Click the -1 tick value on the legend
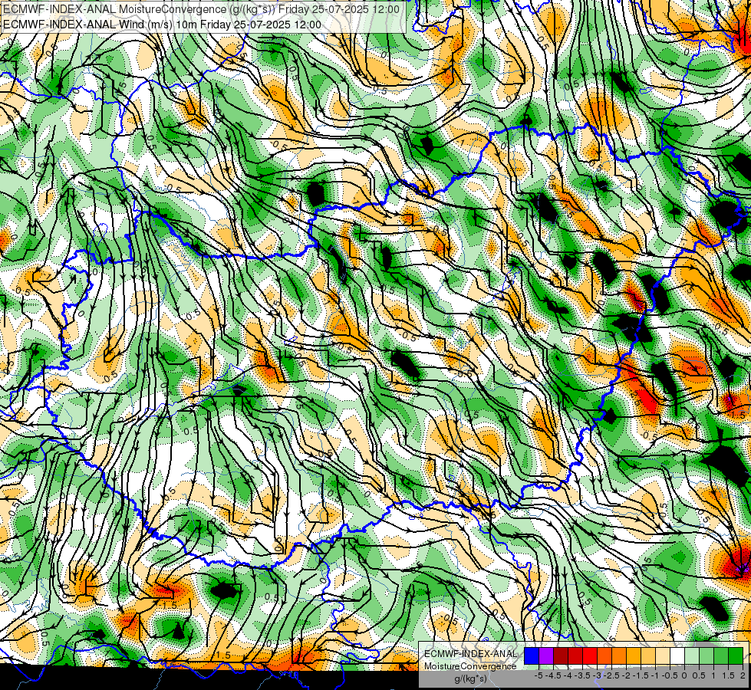This screenshot has height=690, width=751. (x=656, y=675)
